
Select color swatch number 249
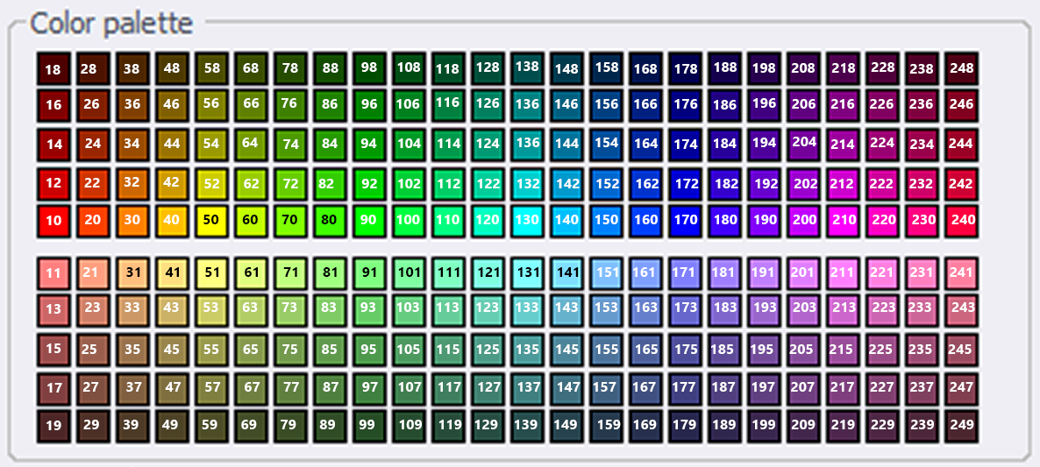962,427
